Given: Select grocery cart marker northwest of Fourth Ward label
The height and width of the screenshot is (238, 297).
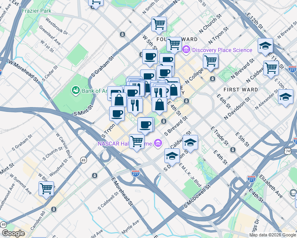Looking at the screenshot, I should click(159, 25).
